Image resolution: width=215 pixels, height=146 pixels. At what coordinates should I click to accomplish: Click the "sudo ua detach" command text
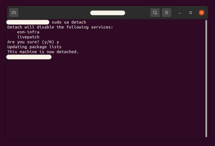pyautogui.click(x=69, y=22)
